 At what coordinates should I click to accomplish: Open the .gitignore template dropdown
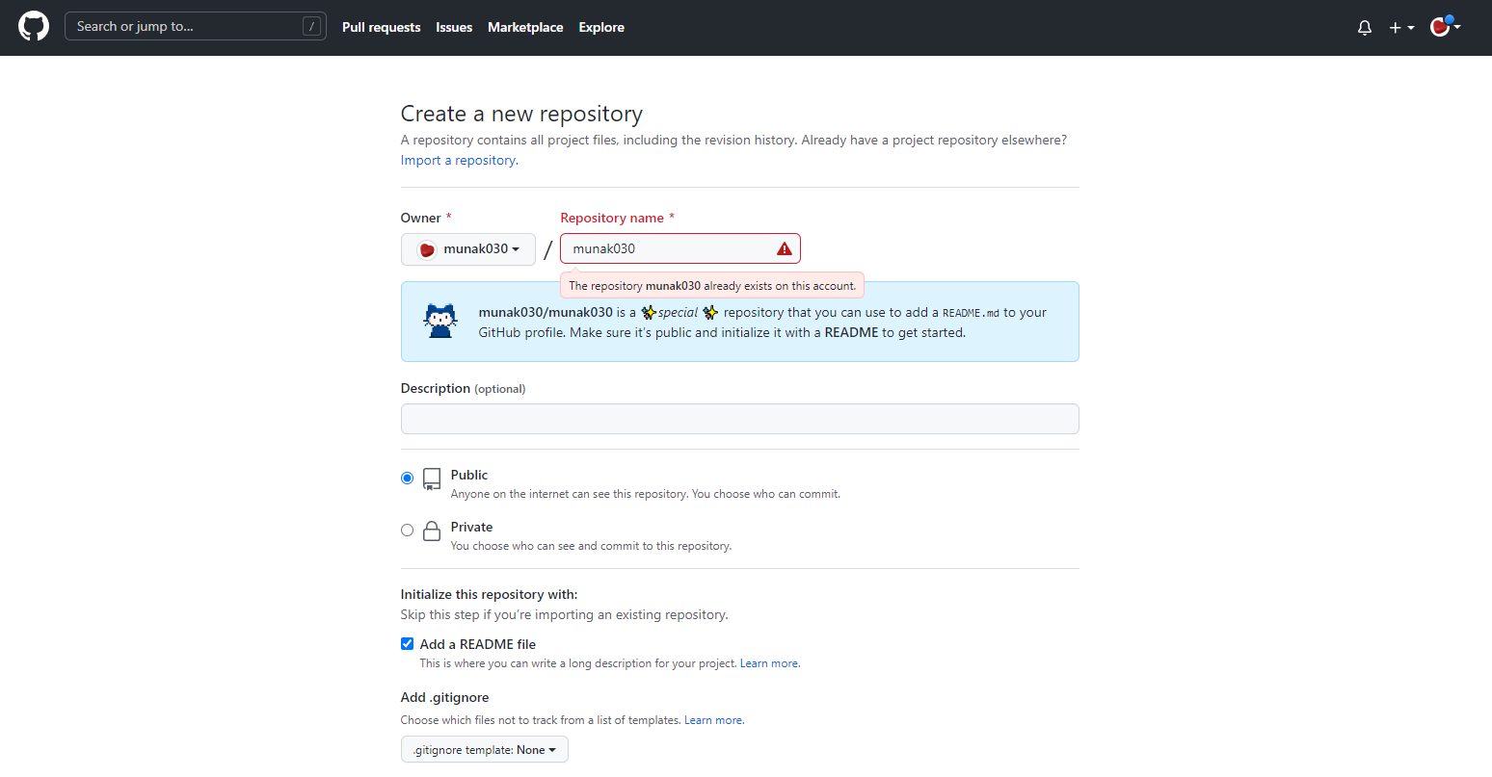(484, 749)
